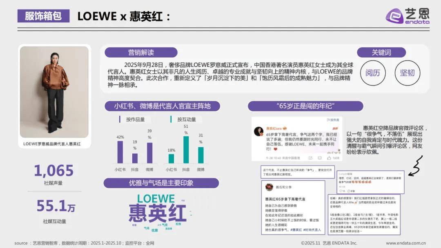441x248 pixels.
Task: Click the 按热度 sort option
Action: click(x=333, y=120)
